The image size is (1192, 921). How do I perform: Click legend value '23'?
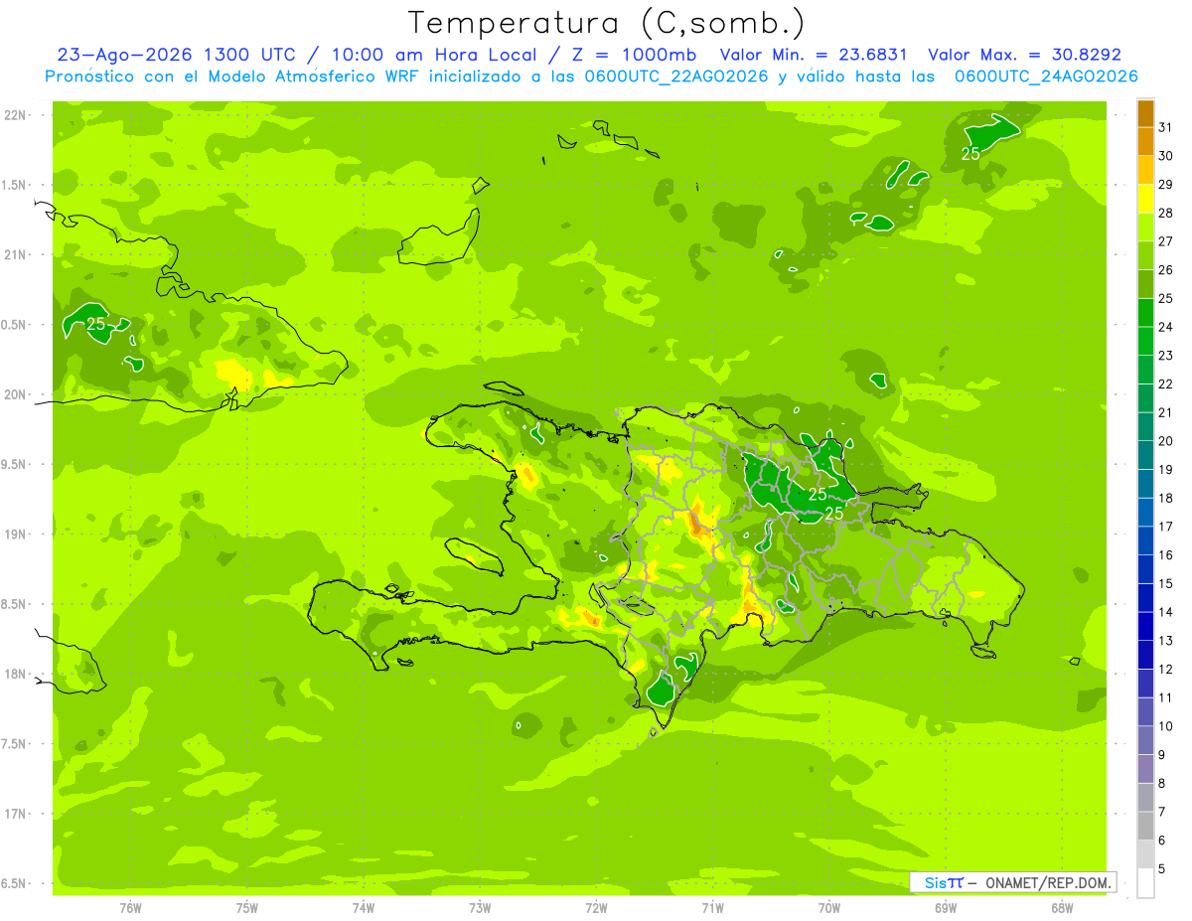click(1166, 356)
